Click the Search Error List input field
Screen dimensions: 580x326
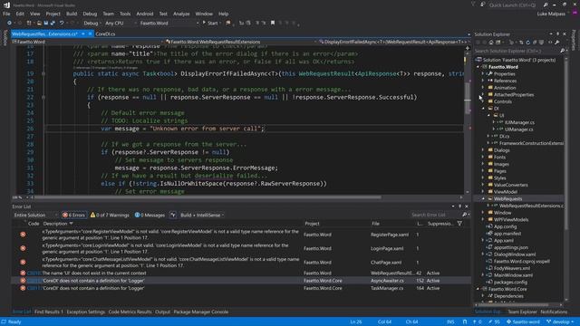tap(435, 215)
